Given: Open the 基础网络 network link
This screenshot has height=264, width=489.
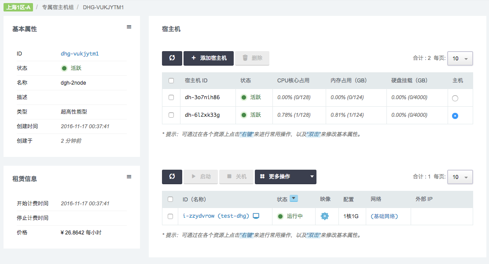Looking at the screenshot, I should pos(384,216).
